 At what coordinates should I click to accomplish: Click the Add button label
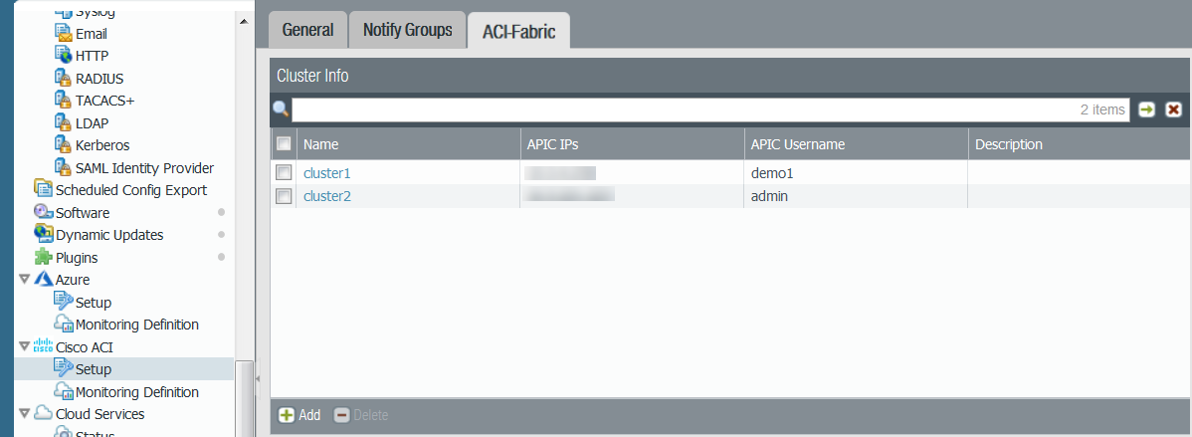coord(309,415)
